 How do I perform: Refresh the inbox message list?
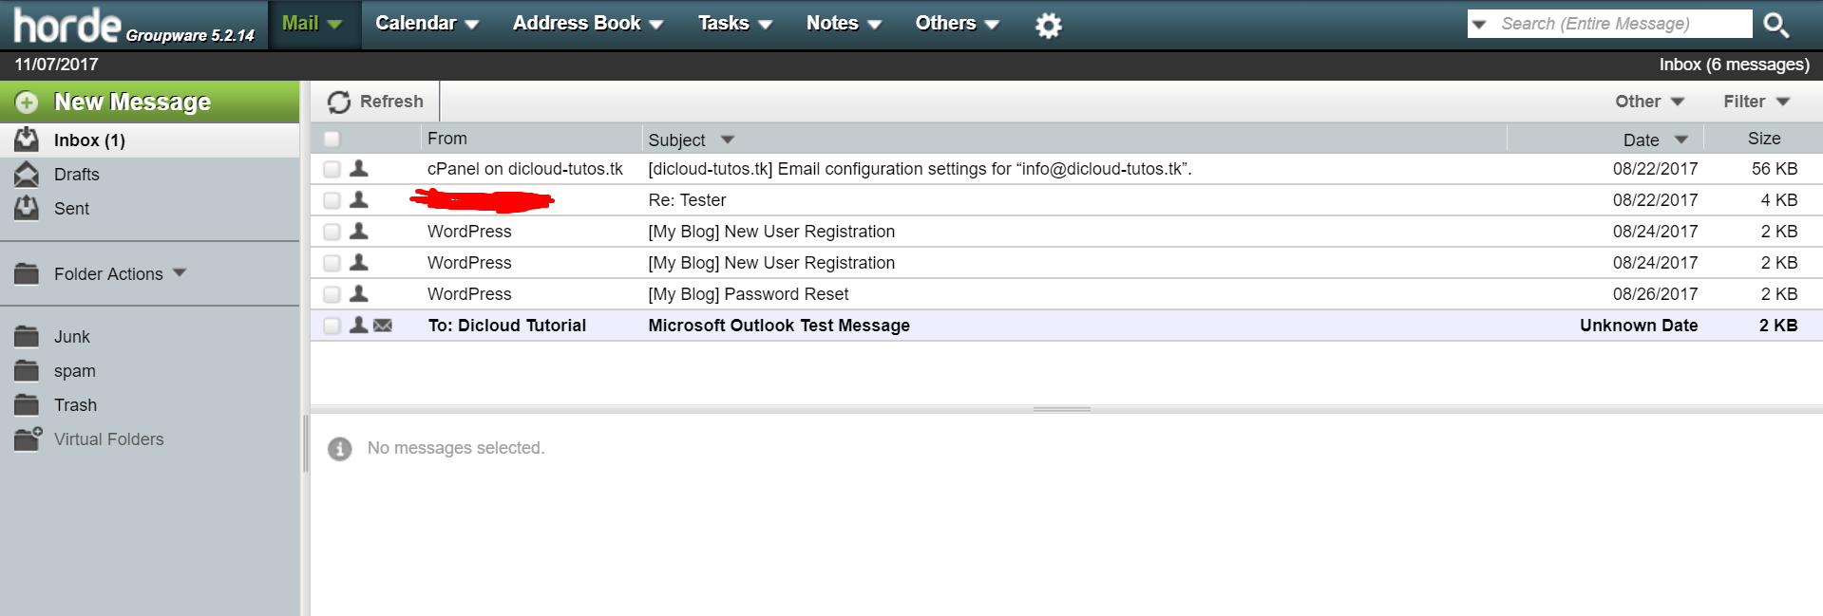pyautogui.click(x=376, y=102)
